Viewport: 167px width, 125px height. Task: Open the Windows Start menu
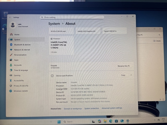coord(59,122)
